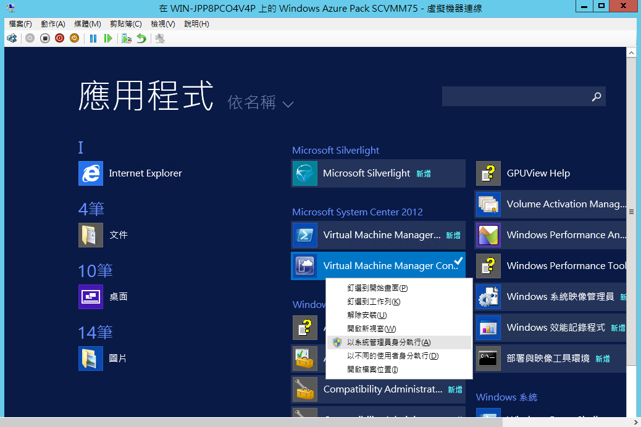This screenshot has height=427, width=641.
Task: Open the 媒體(M) menu
Action: (88, 23)
